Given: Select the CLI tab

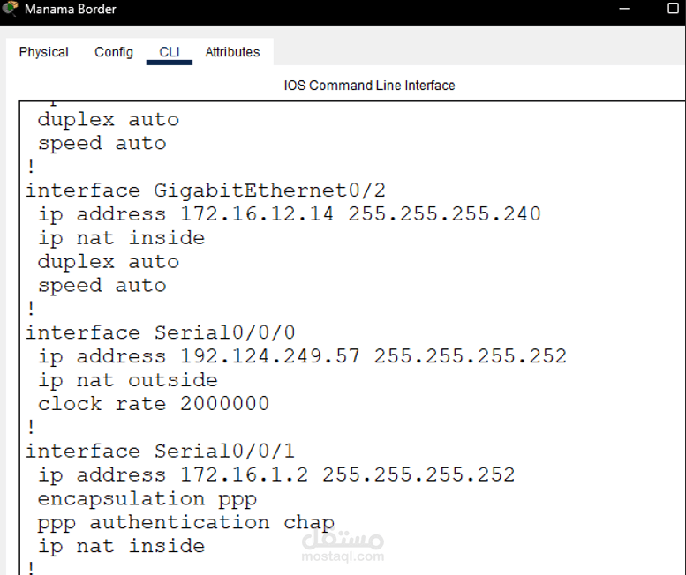Looking at the screenshot, I should pyautogui.click(x=170, y=52).
